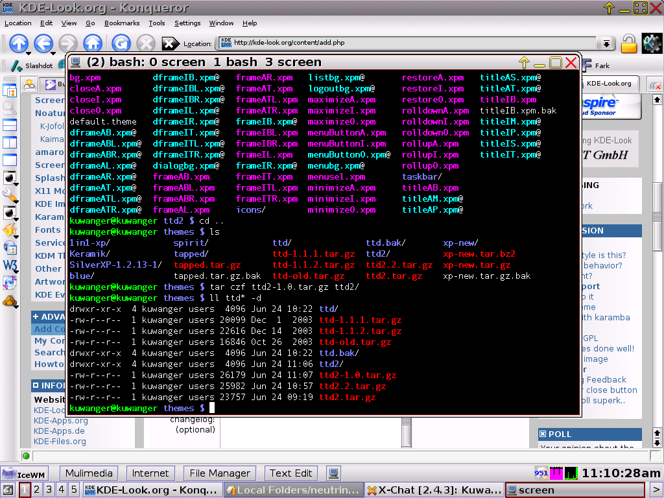Click the CPU monitor graph in tray
Screen dimensions: 664x498
coord(571,473)
